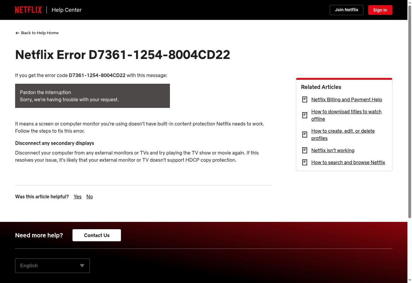This screenshot has height=283, width=412.
Task: Click the Netflix Error D7361-1254-8004CD22 heading
Action: point(123,55)
